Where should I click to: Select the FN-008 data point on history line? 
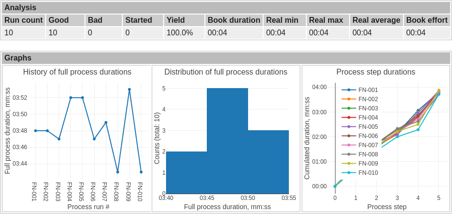click(117, 172)
